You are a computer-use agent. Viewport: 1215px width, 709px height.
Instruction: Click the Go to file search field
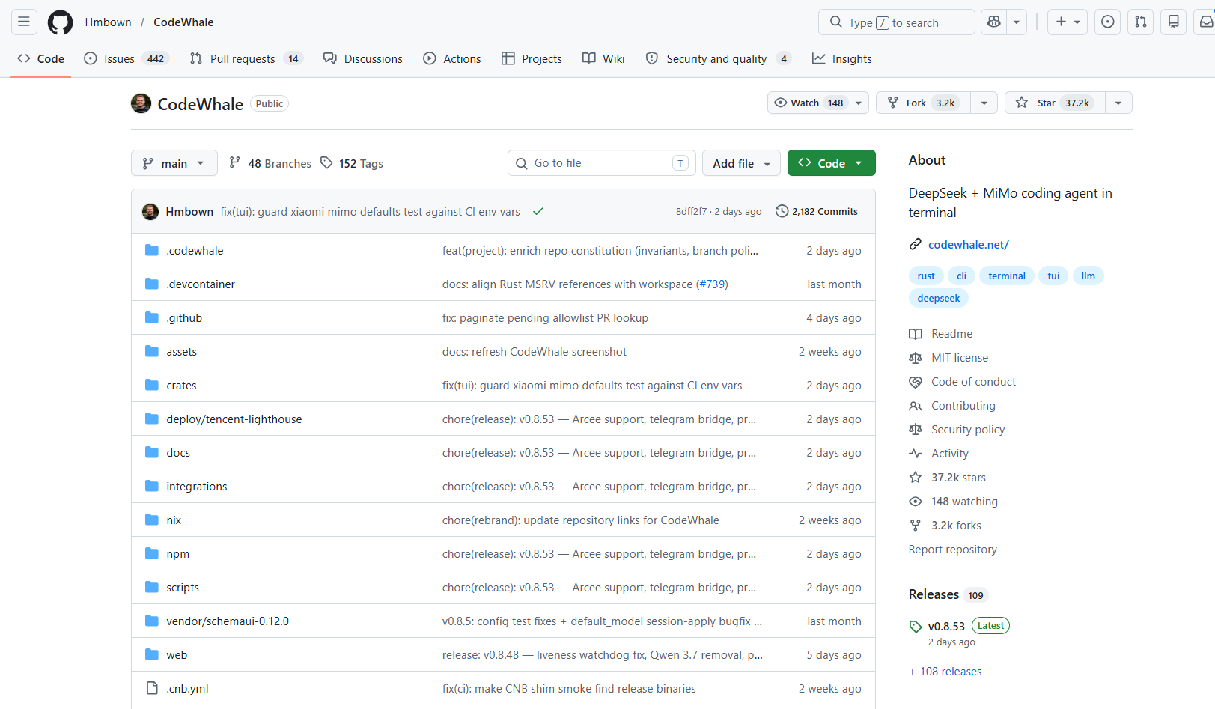click(x=602, y=163)
